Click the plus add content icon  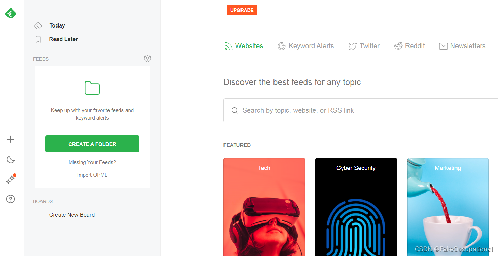click(11, 139)
